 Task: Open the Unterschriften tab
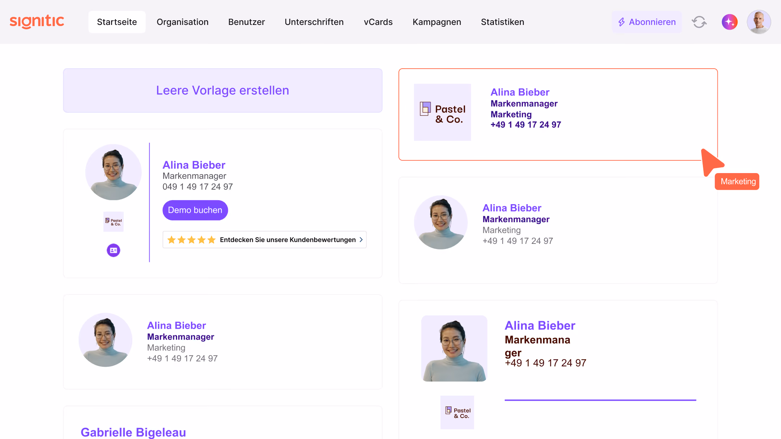click(x=314, y=22)
